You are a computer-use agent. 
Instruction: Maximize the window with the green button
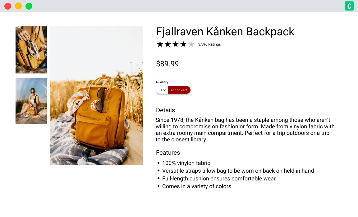tap(29, 6)
